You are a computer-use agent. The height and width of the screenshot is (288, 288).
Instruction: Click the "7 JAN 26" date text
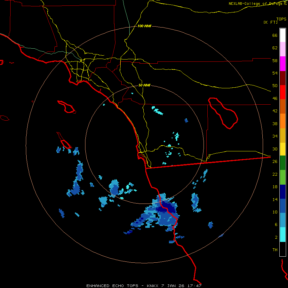(173, 286)
